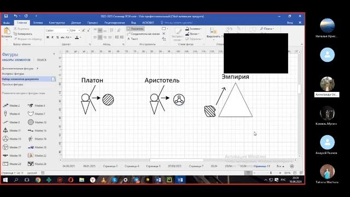This screenshot has width=350, height=197.
Task: Collapse the Фигуры shapes panel
Action: 54,54
